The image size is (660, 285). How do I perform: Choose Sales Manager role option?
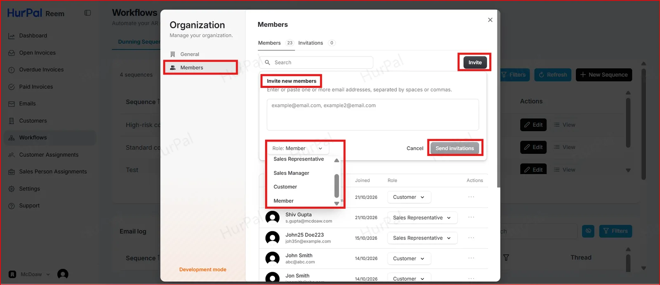(291, 173)
